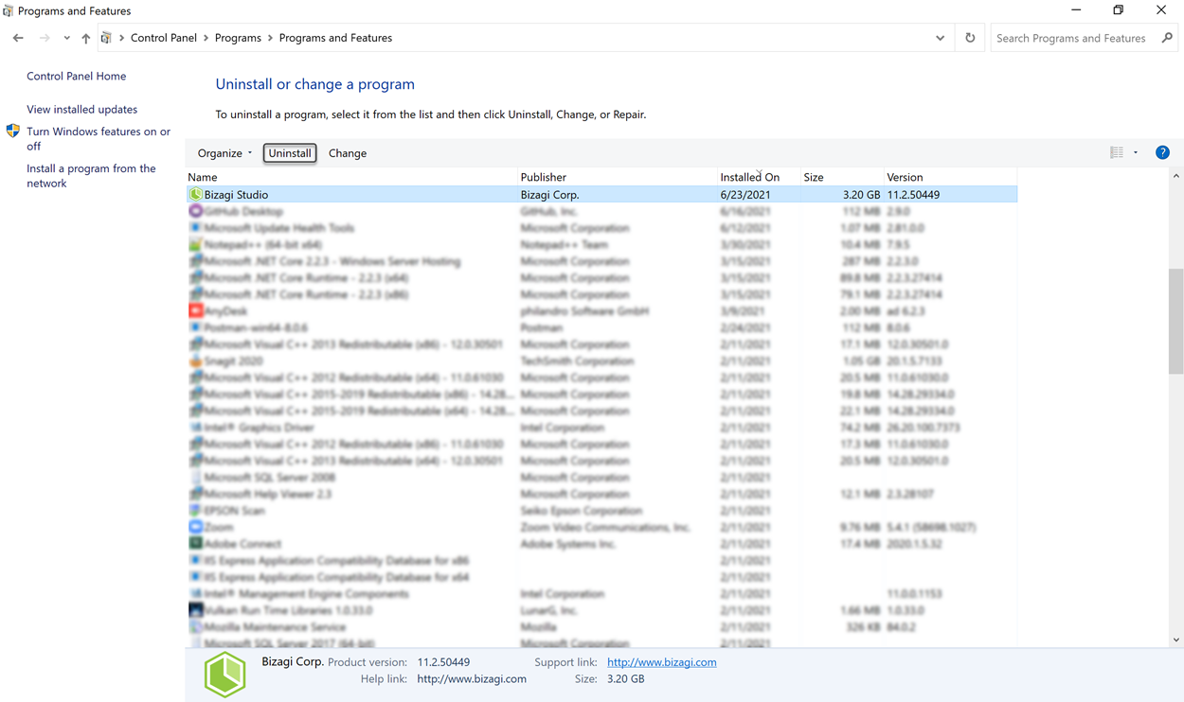
Task: Select the Bizagi Studio program name
Action: 236,195
